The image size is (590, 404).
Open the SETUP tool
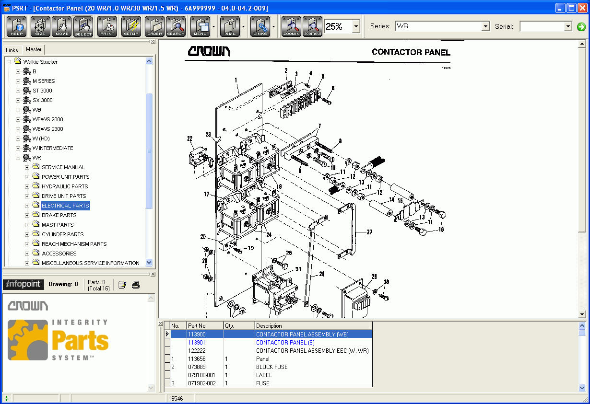pyautogui.click(x=130, y=26)
